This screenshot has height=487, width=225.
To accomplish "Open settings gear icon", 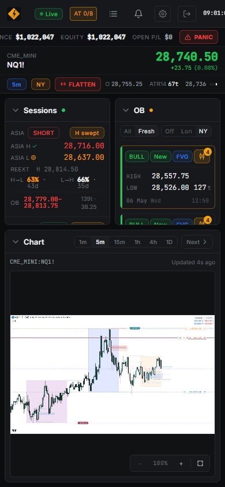I will point(163,14).
